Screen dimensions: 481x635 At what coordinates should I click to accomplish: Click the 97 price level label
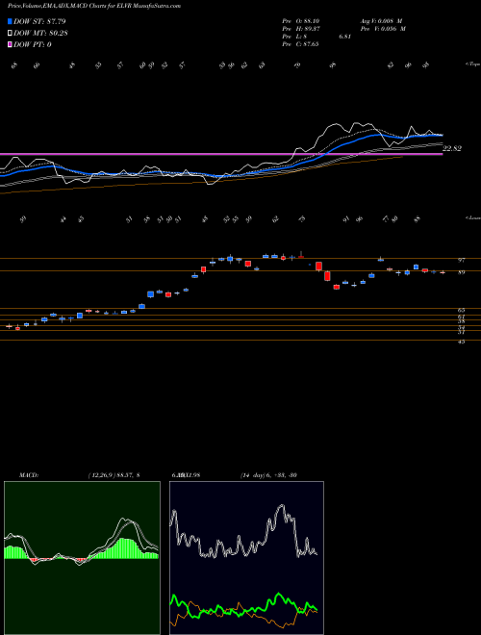461,260
